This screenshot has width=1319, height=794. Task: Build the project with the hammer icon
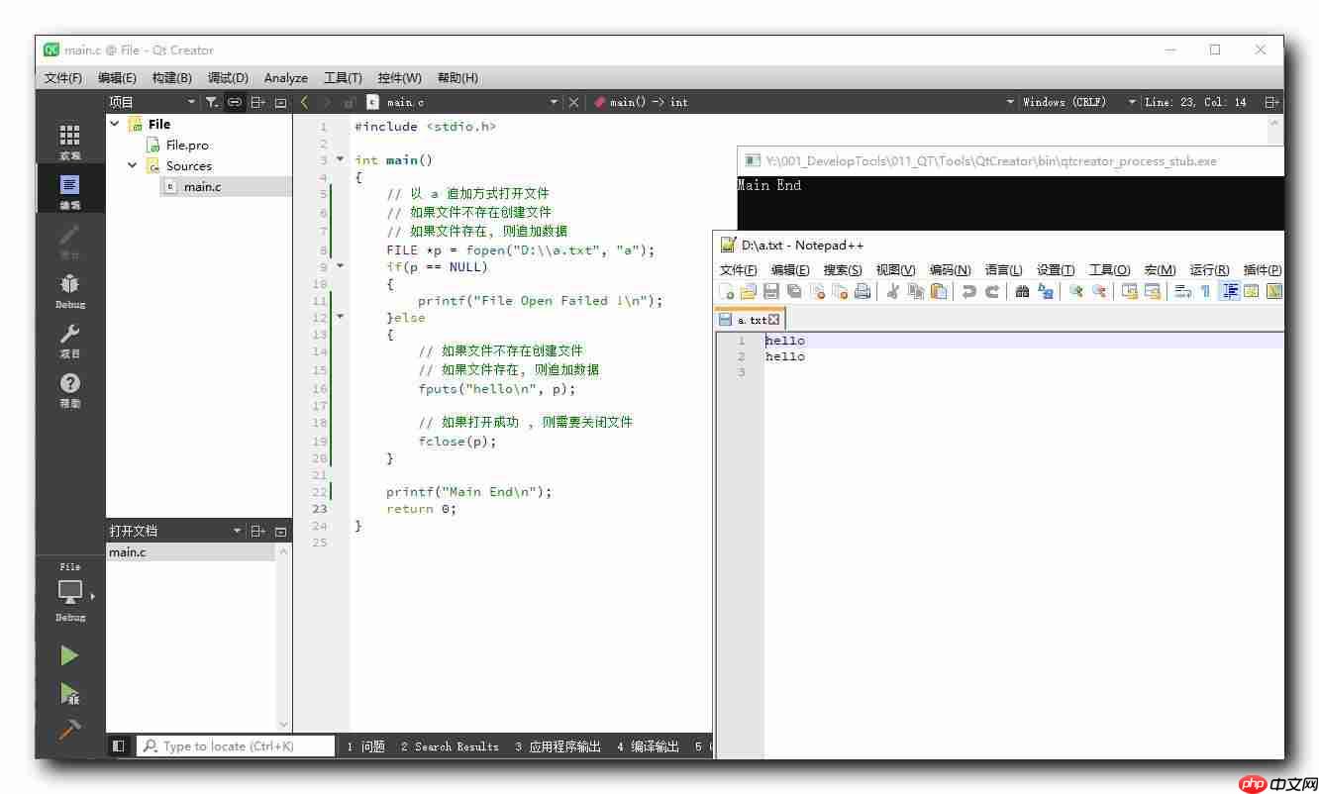coord(69,730)
